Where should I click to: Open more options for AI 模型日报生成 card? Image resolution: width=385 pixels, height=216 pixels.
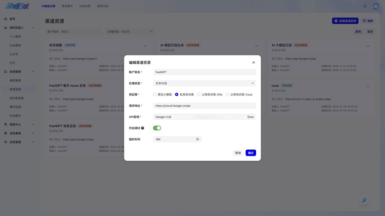click(257, 46)
